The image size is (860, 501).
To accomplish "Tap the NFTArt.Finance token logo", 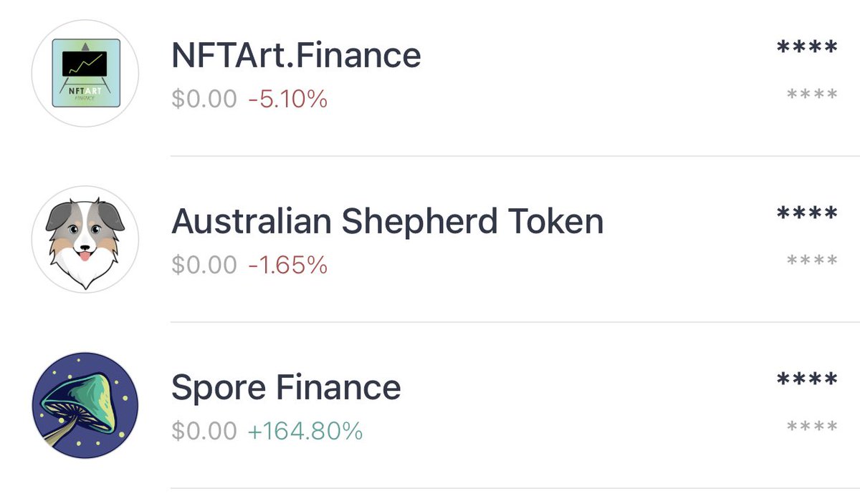I will tap(85, 73).
